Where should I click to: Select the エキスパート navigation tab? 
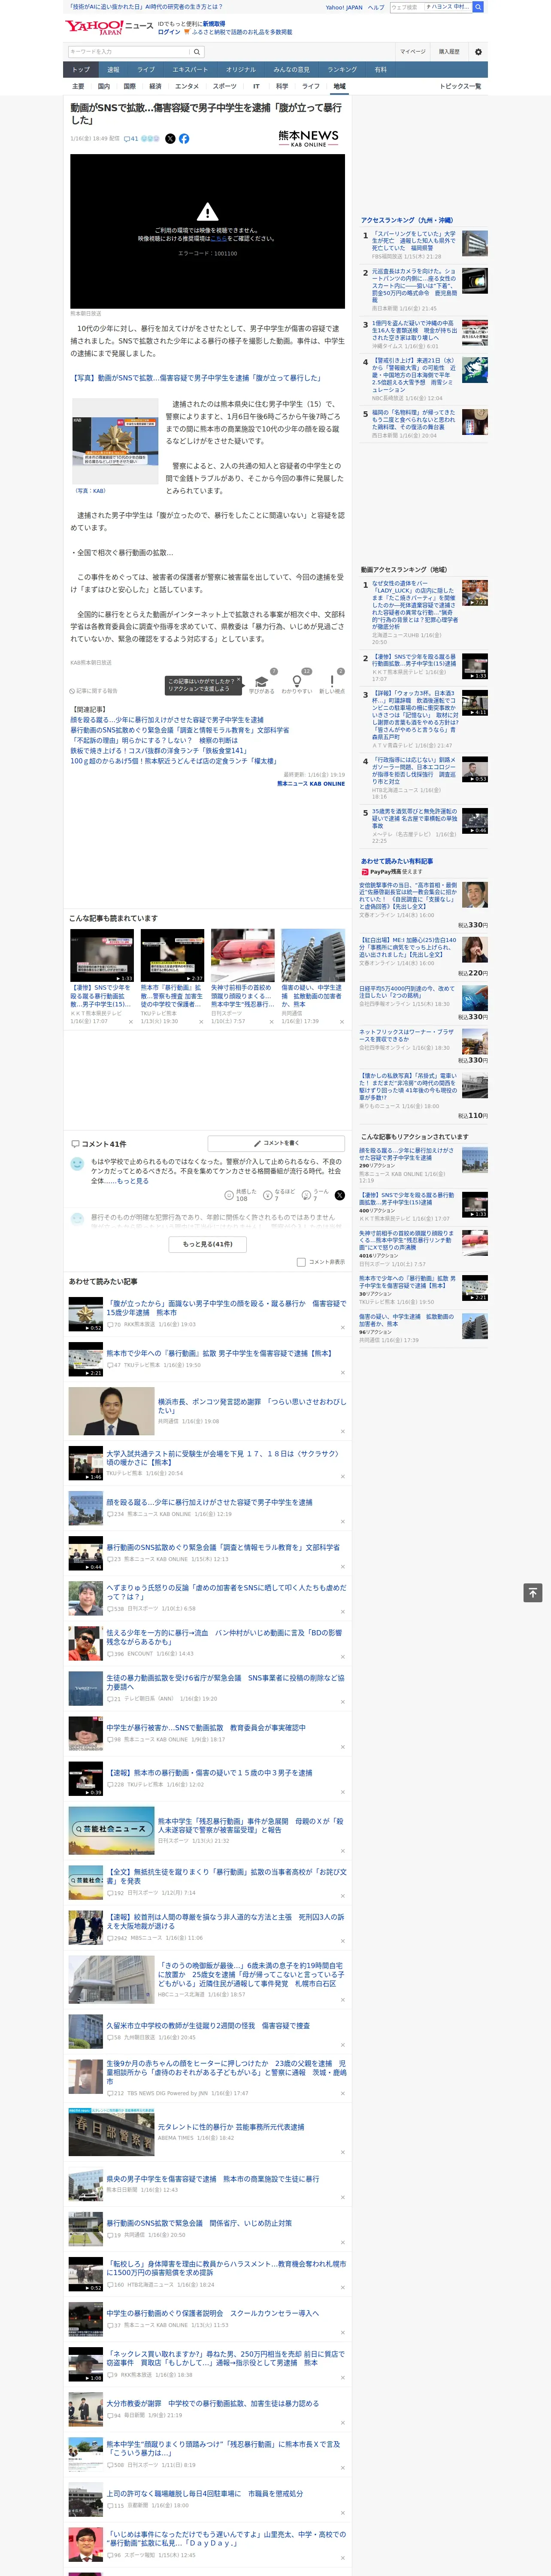coord(190,69)
